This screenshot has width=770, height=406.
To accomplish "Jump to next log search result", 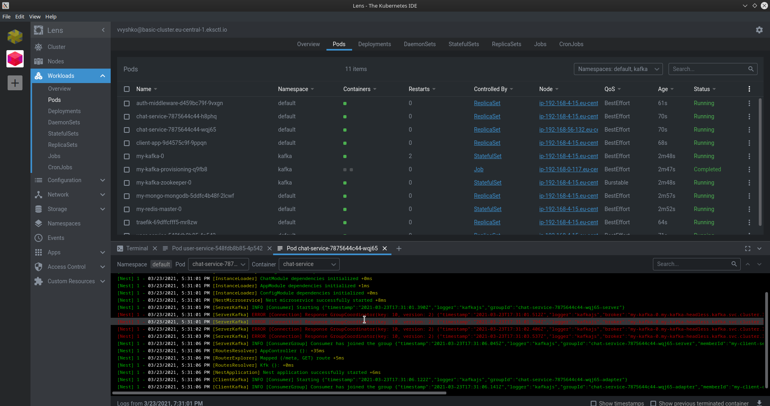I will (x=759, y=264).
